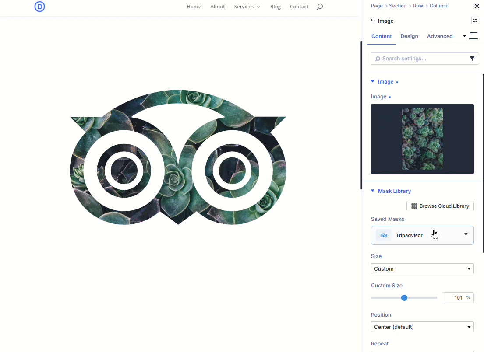Go to the Blog page
The image size is (484, 352).
pos(276,7)
